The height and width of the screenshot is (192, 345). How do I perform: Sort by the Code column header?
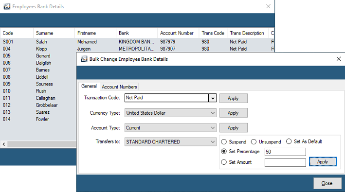point(17,33)
